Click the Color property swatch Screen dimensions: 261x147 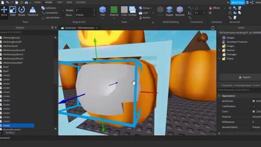[x=254, y=111]
